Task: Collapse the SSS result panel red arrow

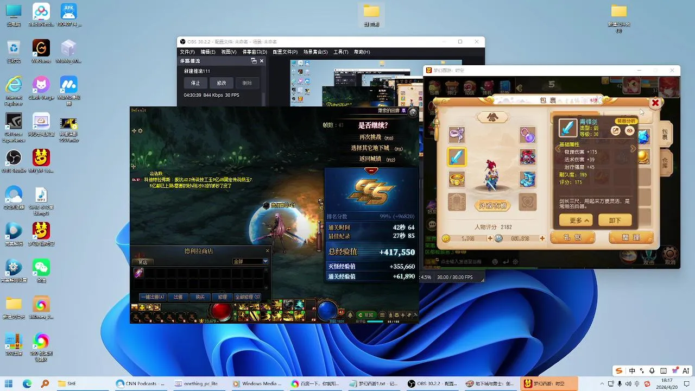Action: click(371, 171)
